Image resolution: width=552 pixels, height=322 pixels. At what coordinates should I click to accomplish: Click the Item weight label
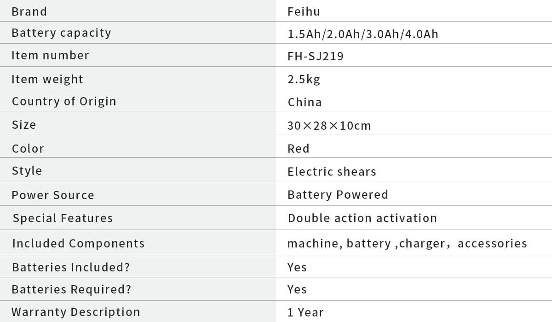(x=47, y=79)
